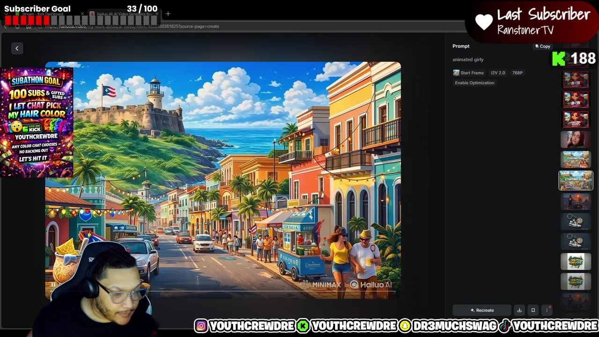Click the I2V 2.0 model tag
This screenshot has width=599, height=337.
(x=498, y=73)
